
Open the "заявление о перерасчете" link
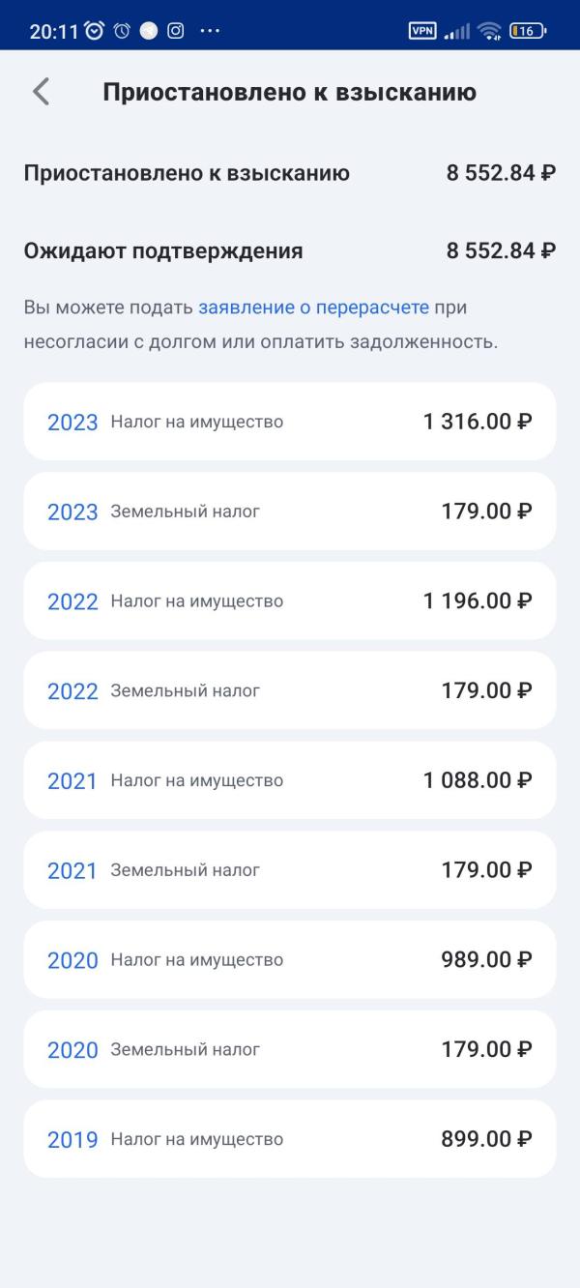313,307
